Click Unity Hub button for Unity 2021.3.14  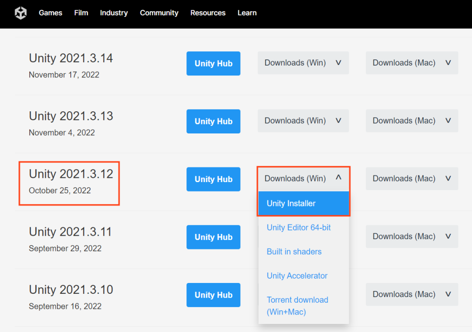point(213,64)
